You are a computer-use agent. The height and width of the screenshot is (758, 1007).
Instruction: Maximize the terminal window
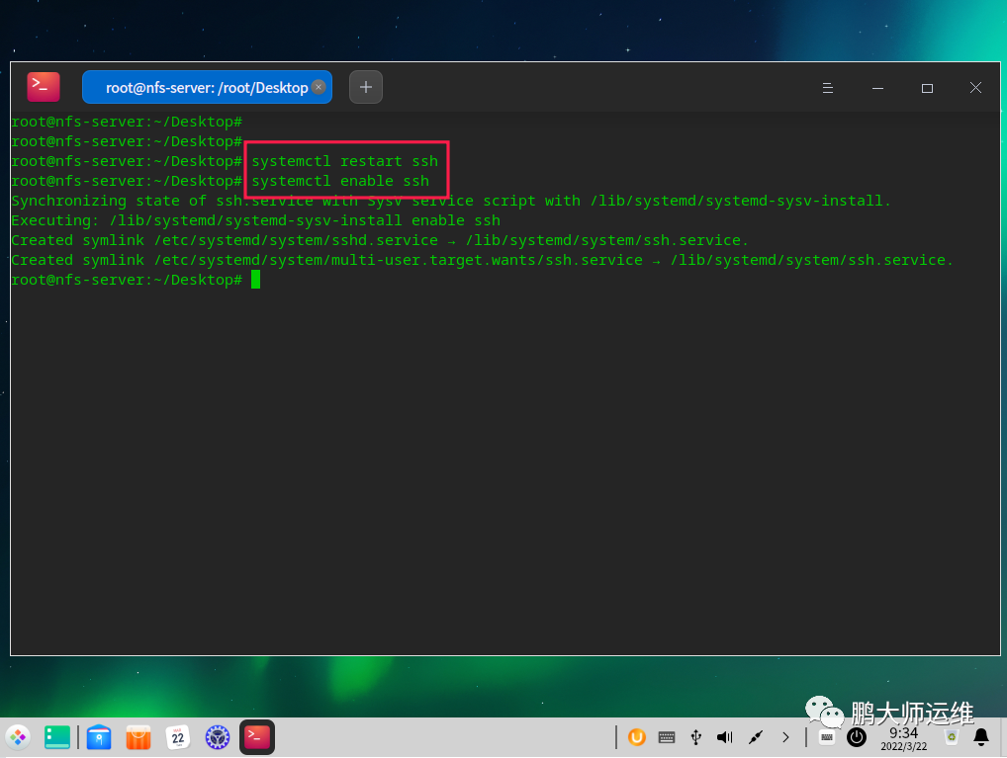[x=927, y=88]
